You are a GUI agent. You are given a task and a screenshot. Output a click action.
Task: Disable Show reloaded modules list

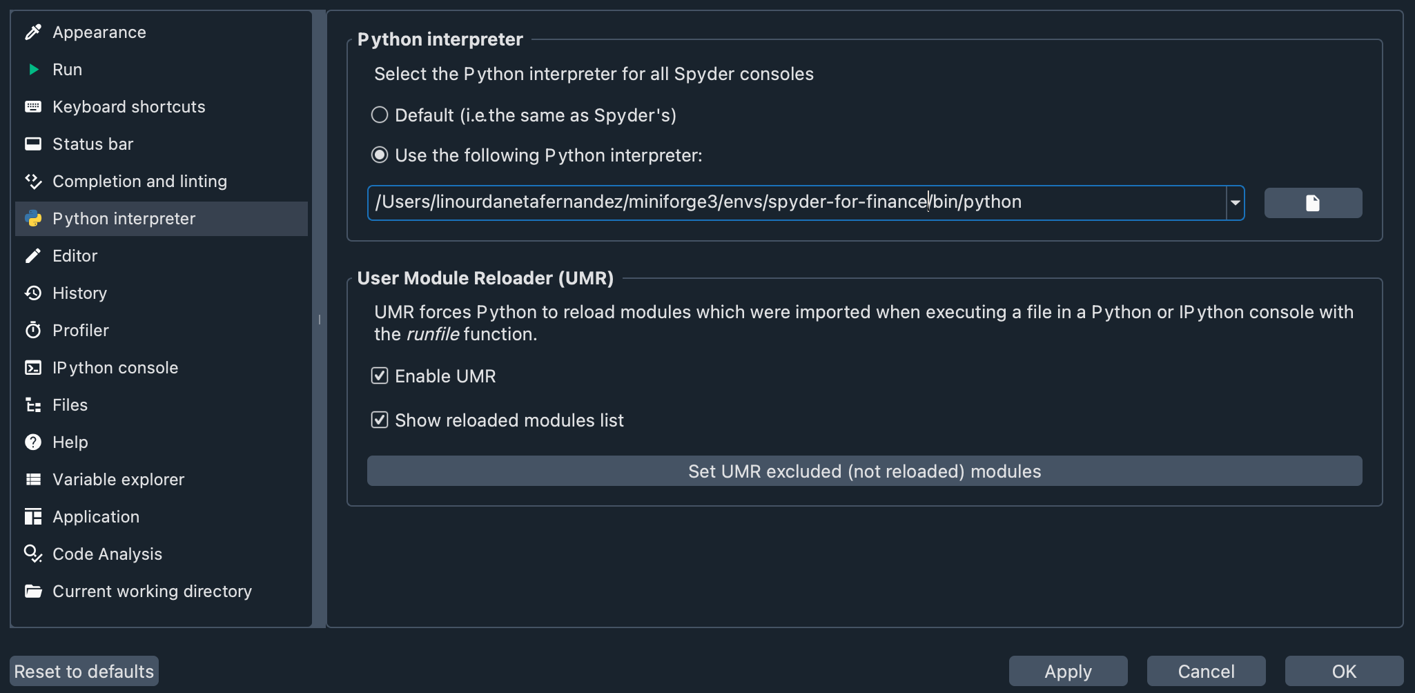pyautogui.click(x=380, y=420)
